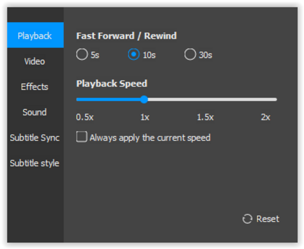Switch to the Playback settings tab
Image resolution: width=304 pixels, height=249 pixels.
pyautogui.click(x=35, y=35)
